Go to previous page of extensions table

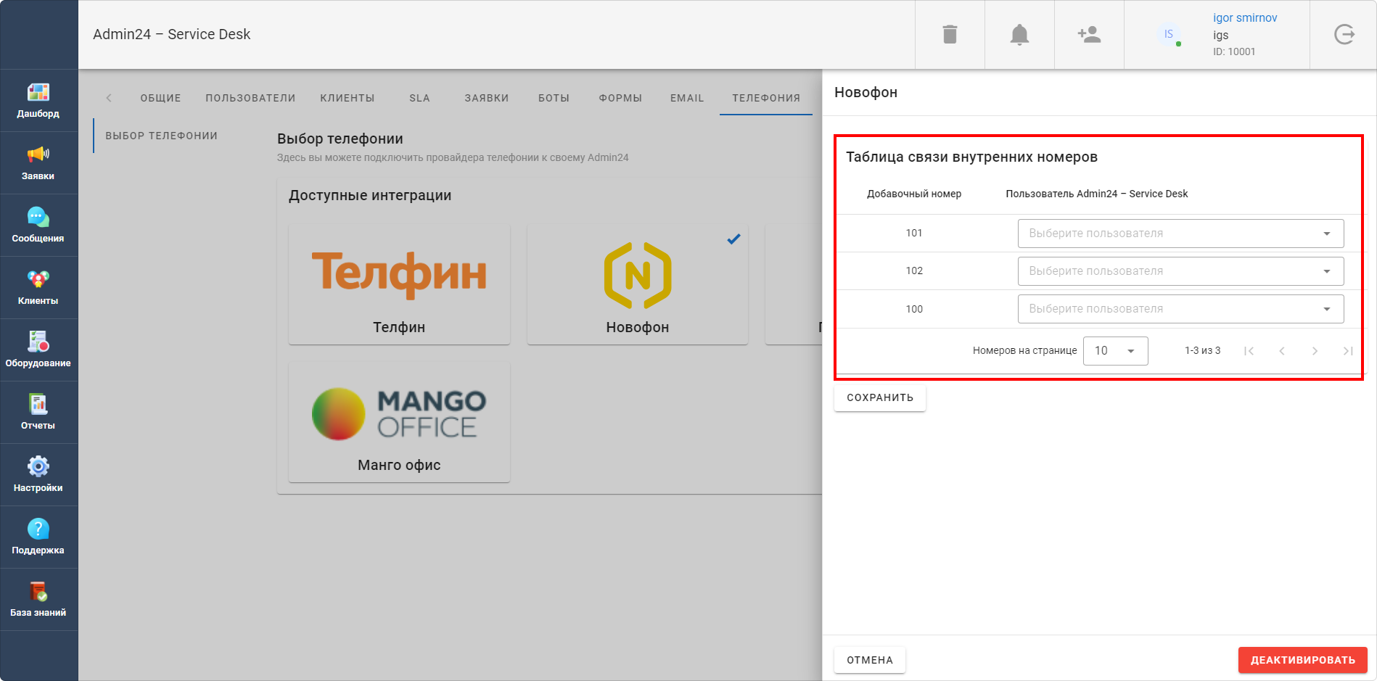pos(1282,351)
